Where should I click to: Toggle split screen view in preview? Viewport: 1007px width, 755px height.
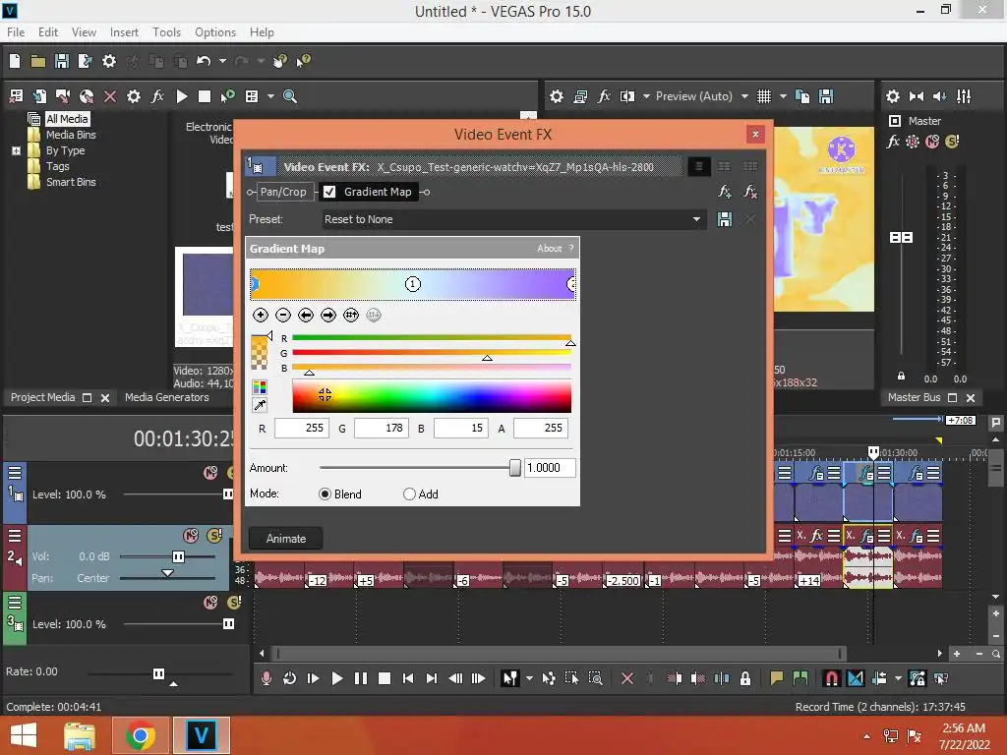coord(626,96)
